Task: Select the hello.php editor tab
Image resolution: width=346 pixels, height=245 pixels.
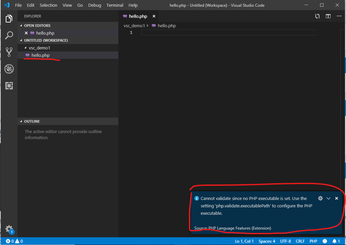Action: (x=139, y=16)
